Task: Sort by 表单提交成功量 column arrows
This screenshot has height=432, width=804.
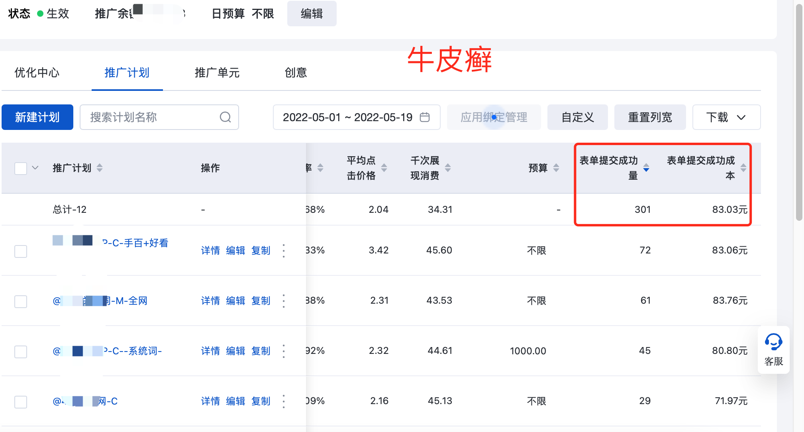Action: pyautogui.click(x=646, y=168)
